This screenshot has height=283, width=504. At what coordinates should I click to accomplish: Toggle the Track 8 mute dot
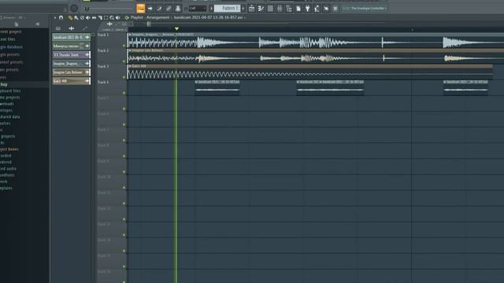pos(124,156)
